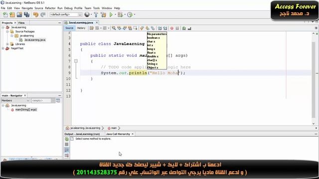Click the Find Selection magnifier icon
The width and height of the screenshot is (319, 179).
114,28
